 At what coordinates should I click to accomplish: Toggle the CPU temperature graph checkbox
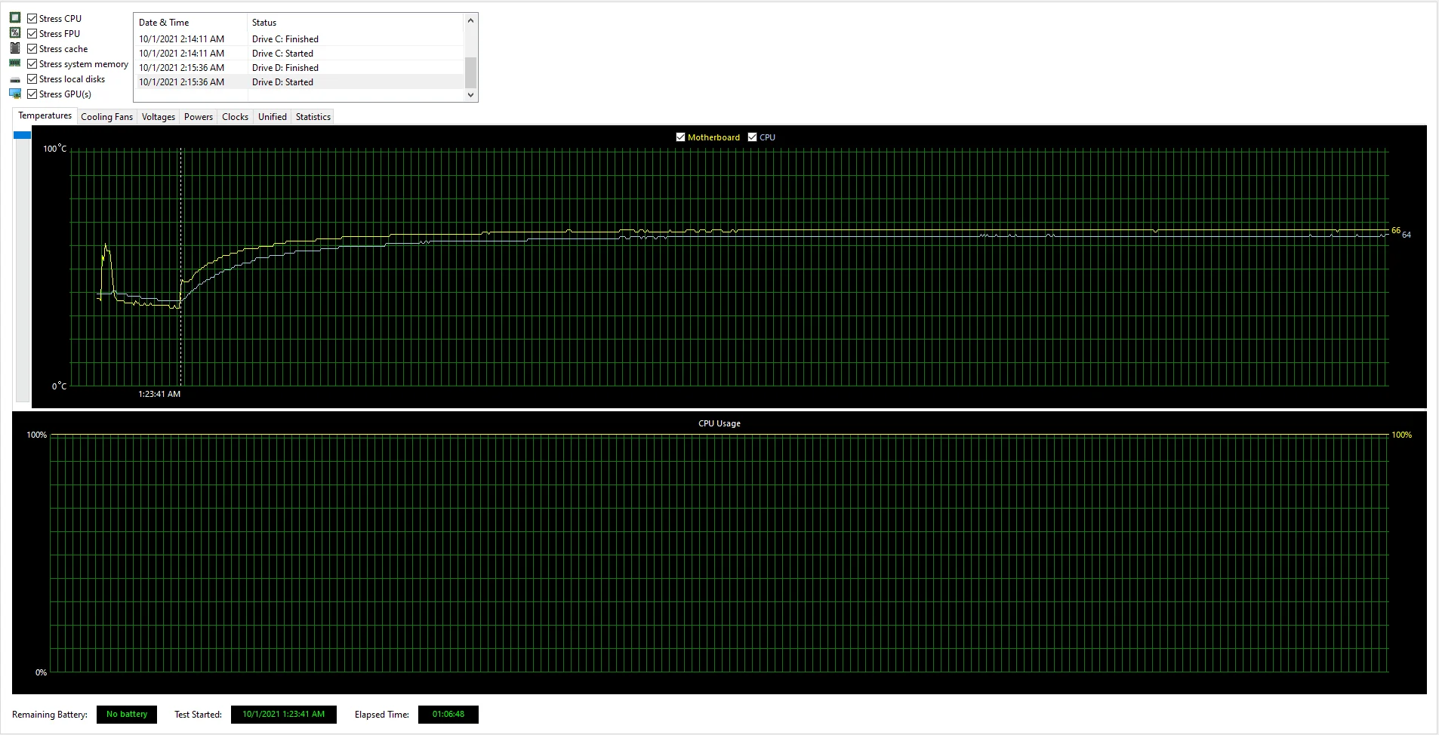pyautogui.click(x=752, y=137)
